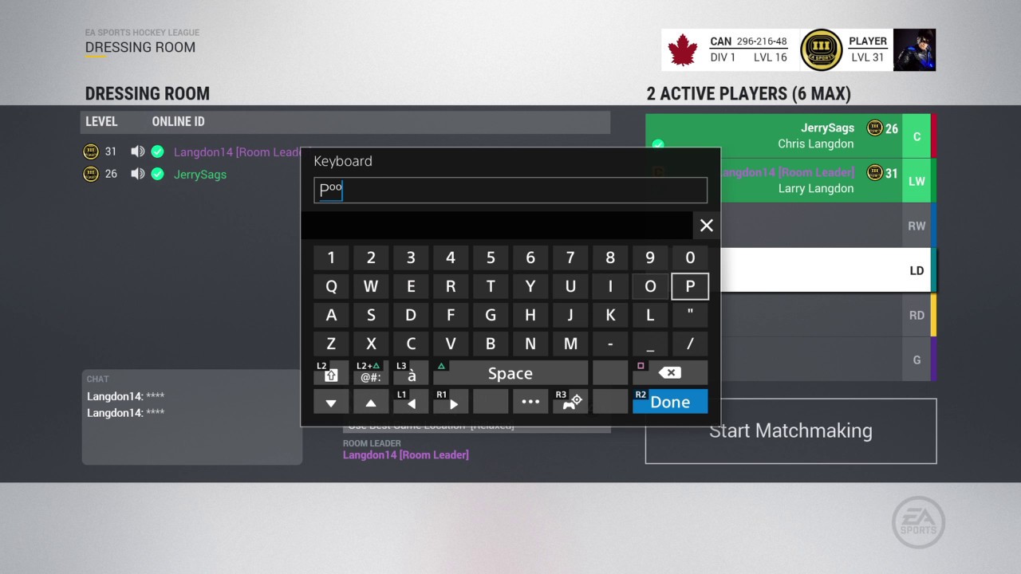The height and width of the screenshot is (574, 1021).
Task: Click the ONLINE ID column header
Action: 178,121
